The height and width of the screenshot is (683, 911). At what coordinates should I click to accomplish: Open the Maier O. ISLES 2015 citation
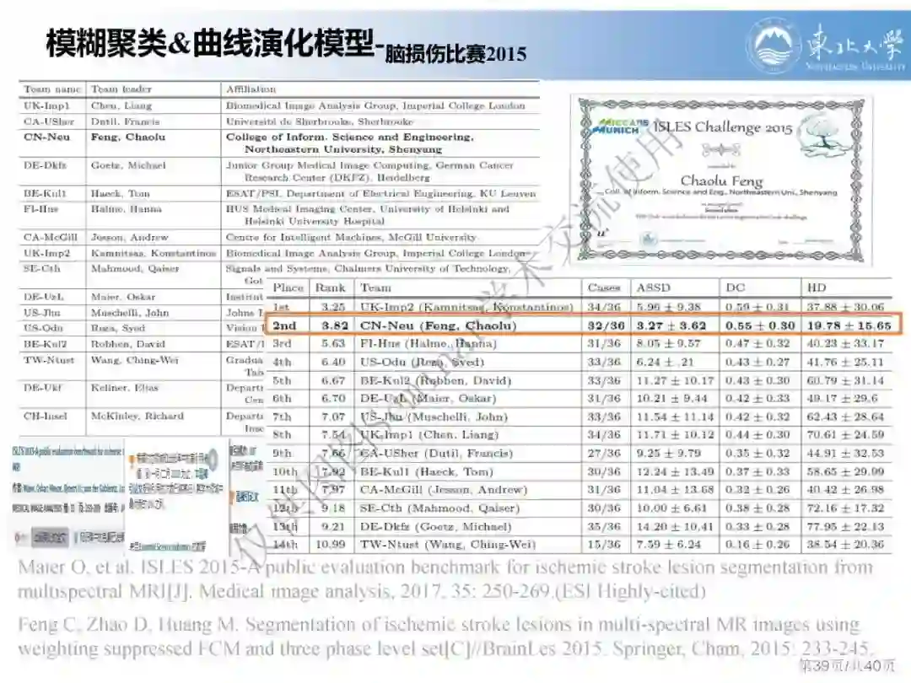coord(445,579)
